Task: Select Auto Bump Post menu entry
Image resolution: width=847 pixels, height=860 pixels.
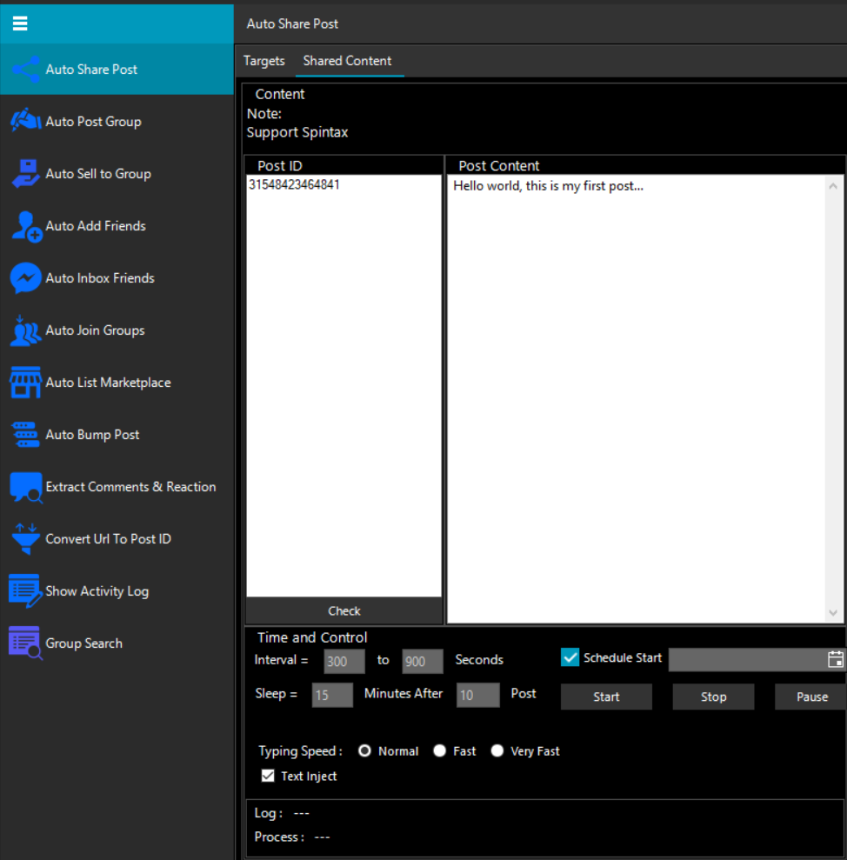Action: coord(117,435)
